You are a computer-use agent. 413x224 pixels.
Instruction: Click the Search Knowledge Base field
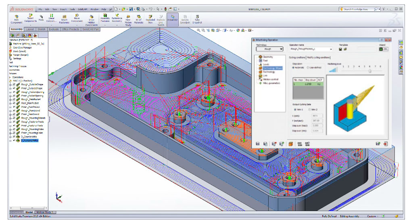[356, 8]
